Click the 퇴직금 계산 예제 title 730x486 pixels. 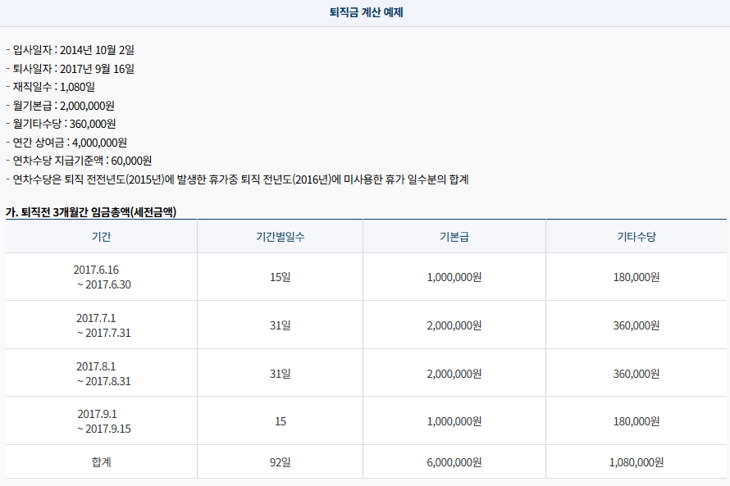coord(366,12)
